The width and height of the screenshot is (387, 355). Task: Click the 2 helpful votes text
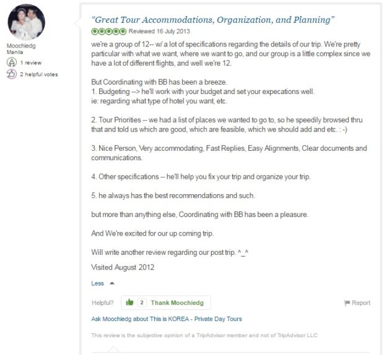click(39, 74)
